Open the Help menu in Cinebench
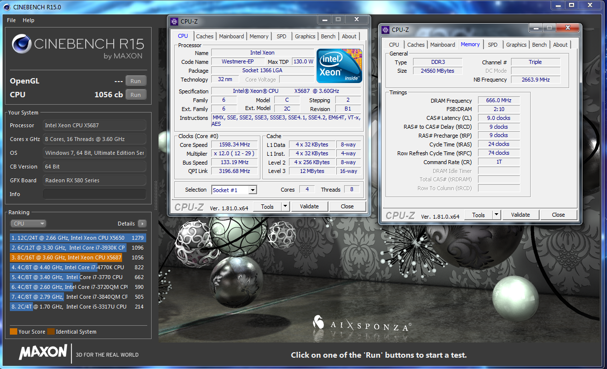 click(x=29, y=20)
